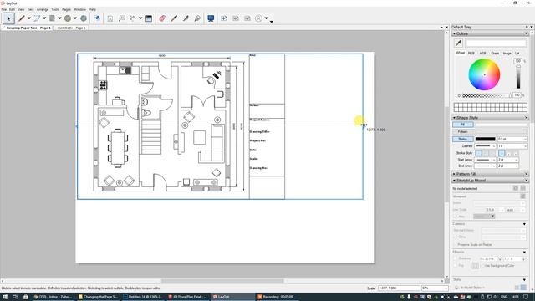
Task: Select the Circle tool
Action: (x=68, y=18)
